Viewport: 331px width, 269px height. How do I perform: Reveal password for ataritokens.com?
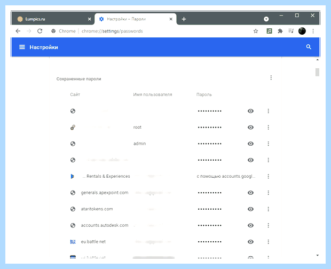pos(250,209)
